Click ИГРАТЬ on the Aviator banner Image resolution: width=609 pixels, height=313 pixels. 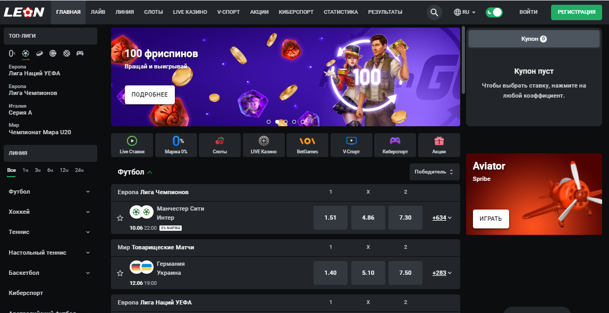490,219
